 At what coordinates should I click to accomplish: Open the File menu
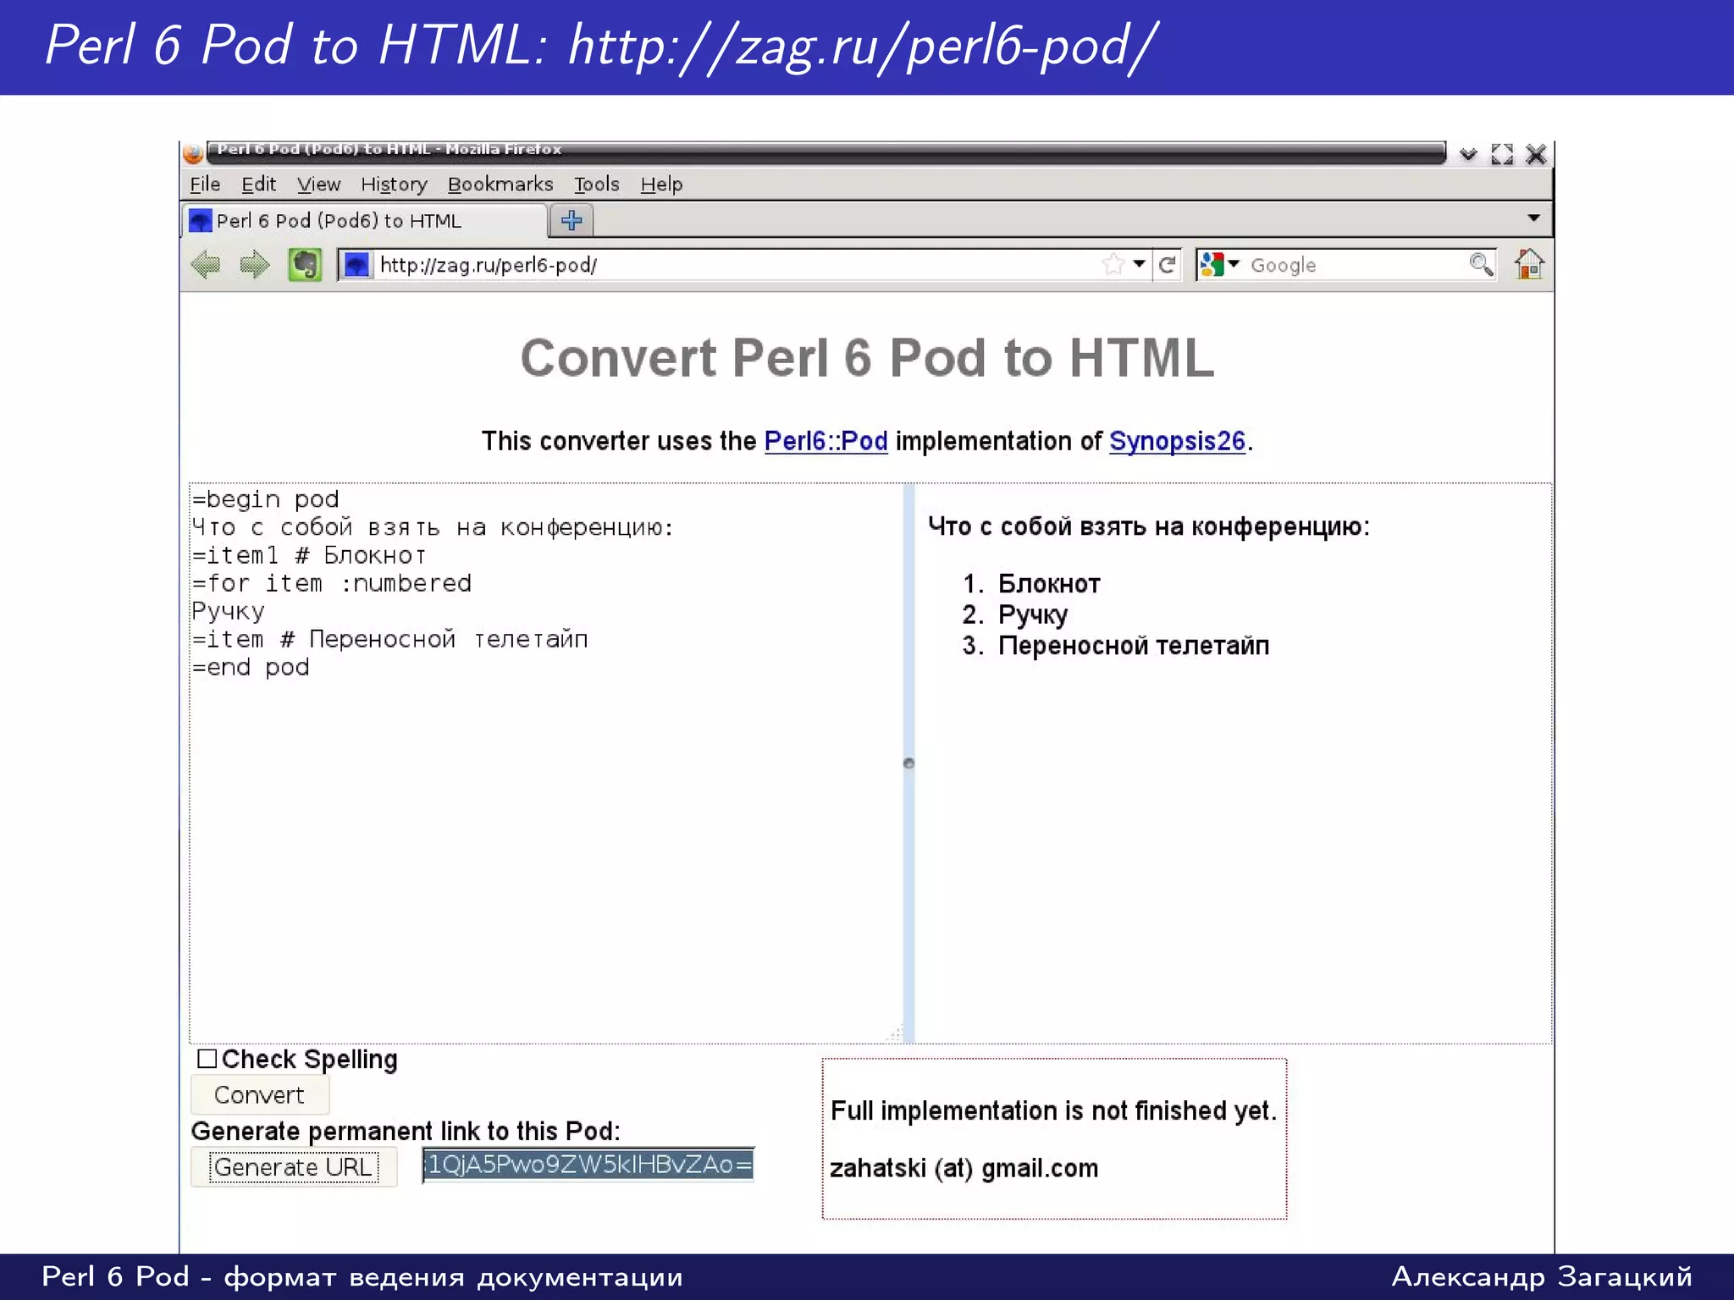[x=205, y=184]
